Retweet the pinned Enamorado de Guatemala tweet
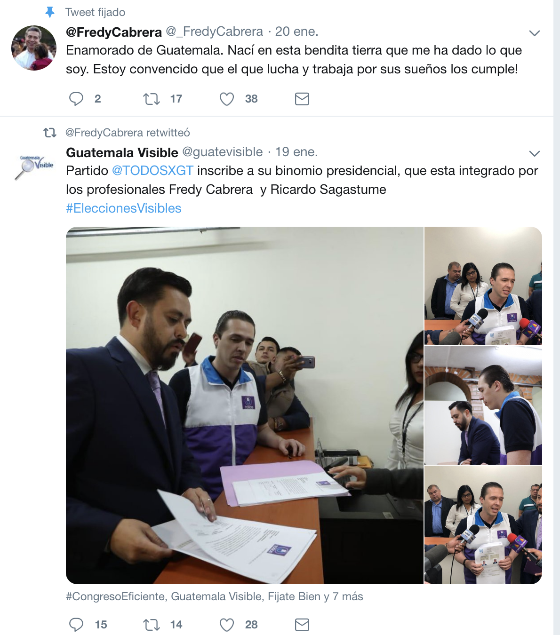560x635 pixels. [x=152, y=99]
